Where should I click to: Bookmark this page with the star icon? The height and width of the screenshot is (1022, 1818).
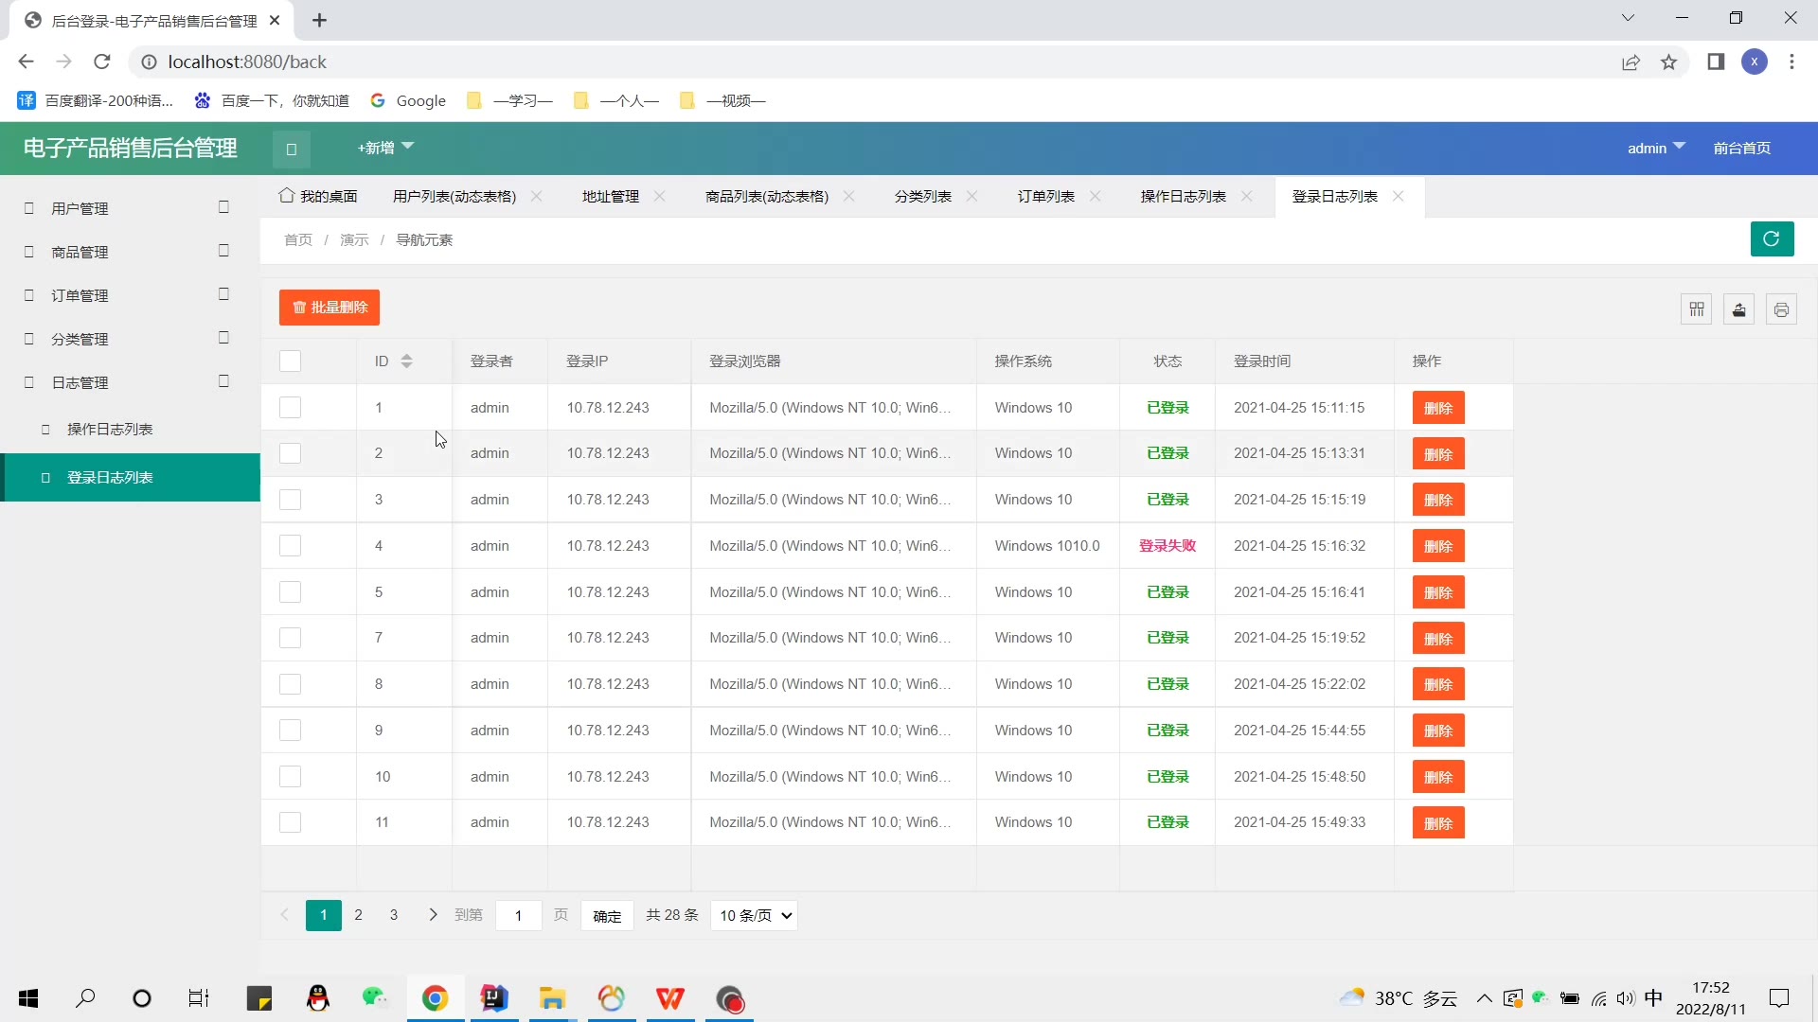coord(1668,62)
